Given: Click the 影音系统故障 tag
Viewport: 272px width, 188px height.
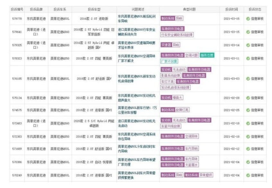Looking at the screenshot, I should click(171, 75).
